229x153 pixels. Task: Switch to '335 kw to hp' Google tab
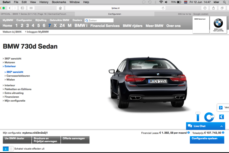pos(192,14)
